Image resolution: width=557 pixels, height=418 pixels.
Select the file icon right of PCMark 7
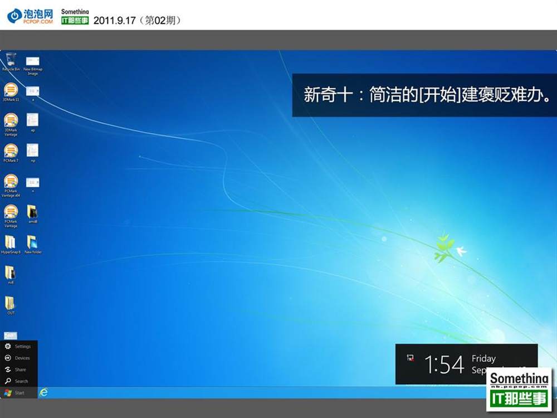tap(33, 153)
